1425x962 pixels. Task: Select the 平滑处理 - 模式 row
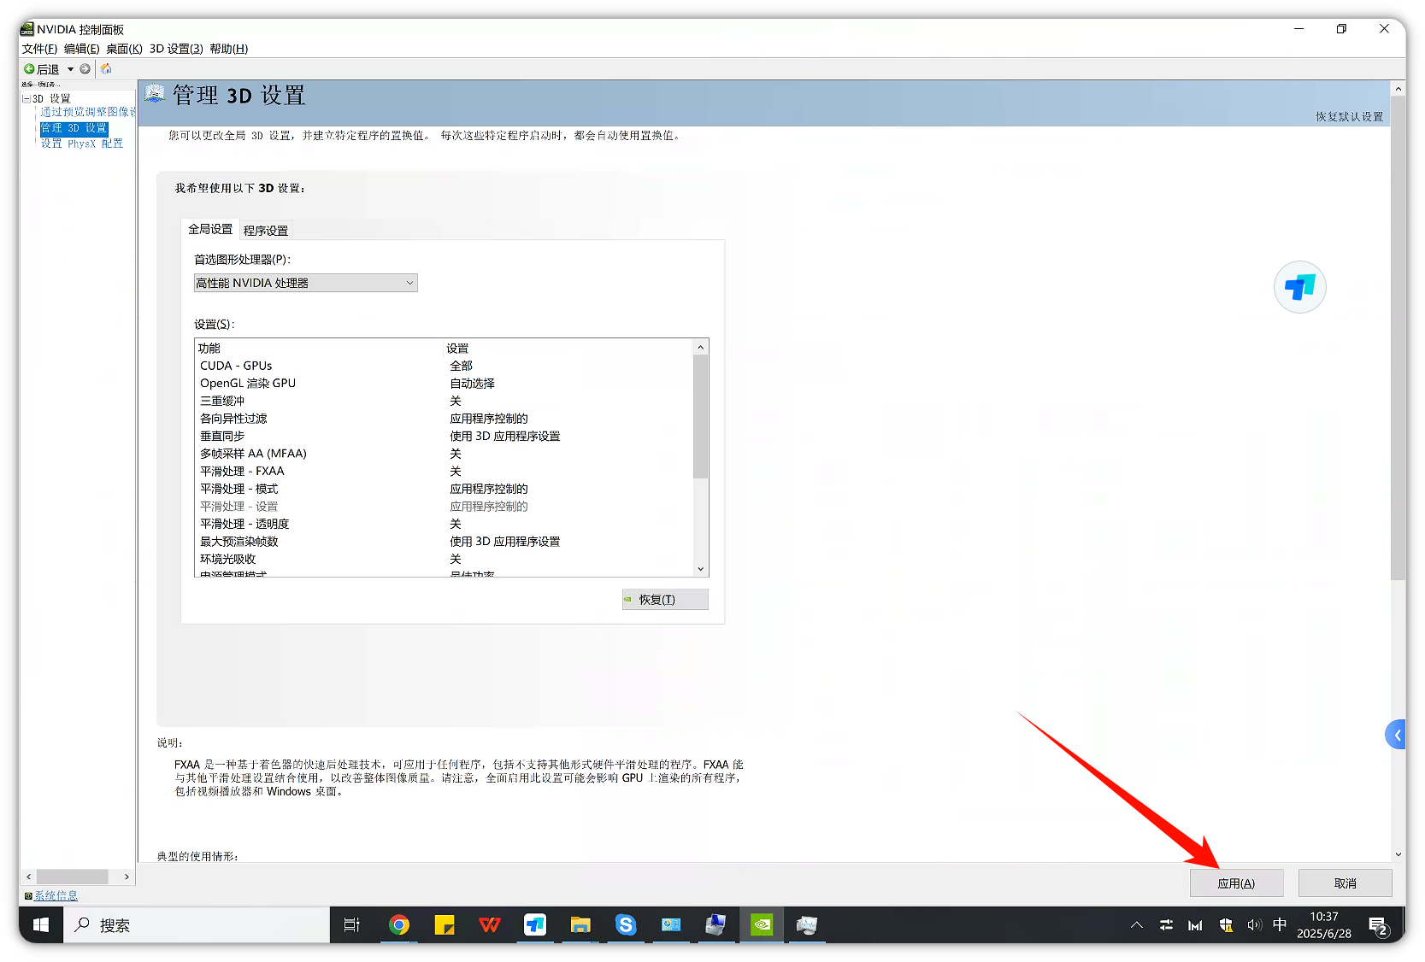point(444,489)
